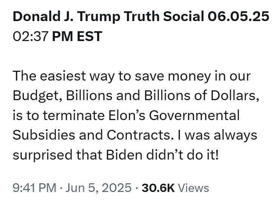Click the Jun 5, 2025 date link
The width and height of the screenshot is (277, 207).
tap(98, 188)
